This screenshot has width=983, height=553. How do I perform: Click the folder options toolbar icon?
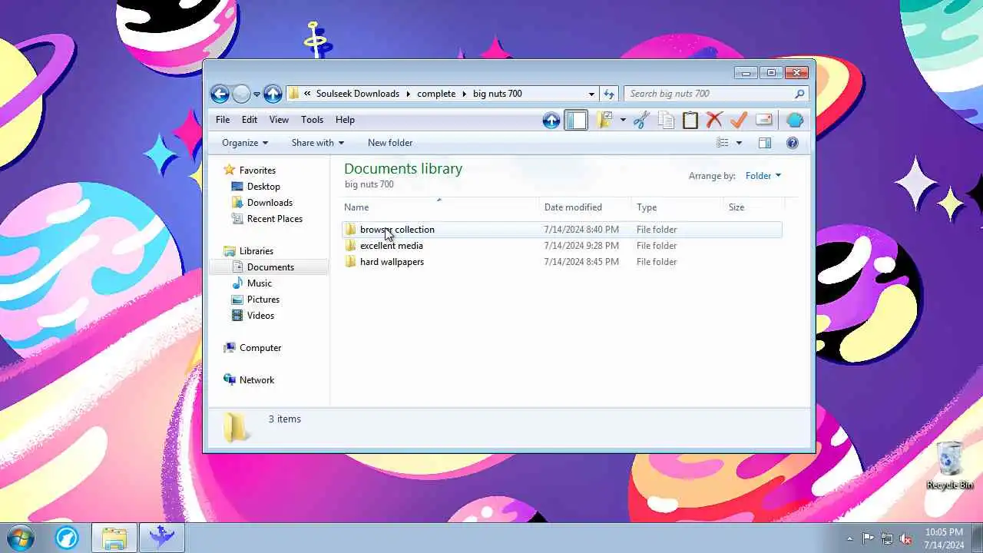[x=604, y=120]
